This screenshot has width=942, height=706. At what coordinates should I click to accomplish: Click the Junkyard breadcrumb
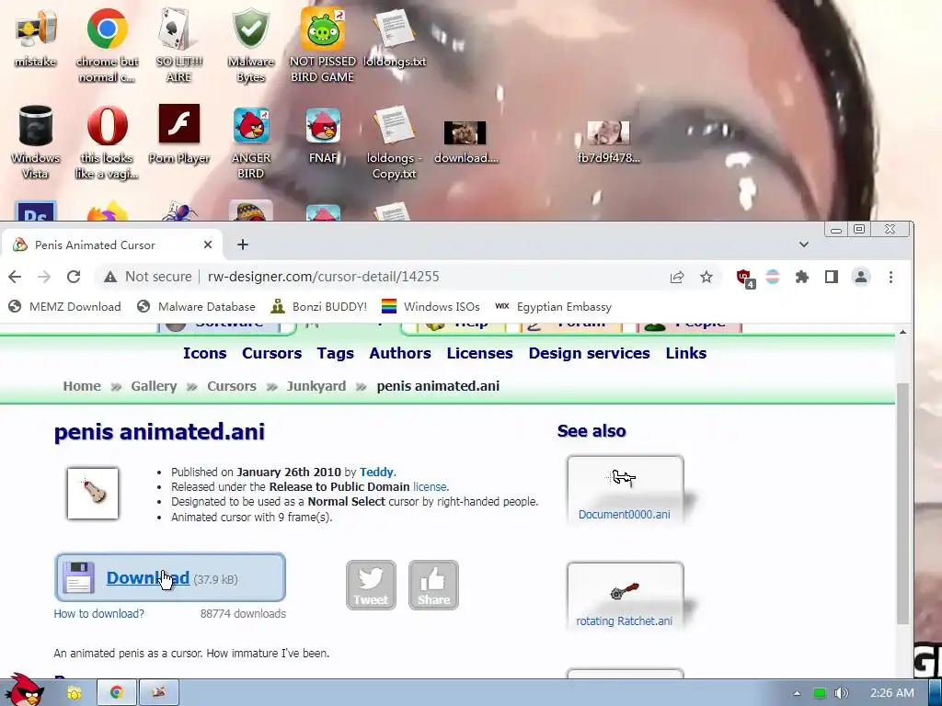click(x=316, y=386)
